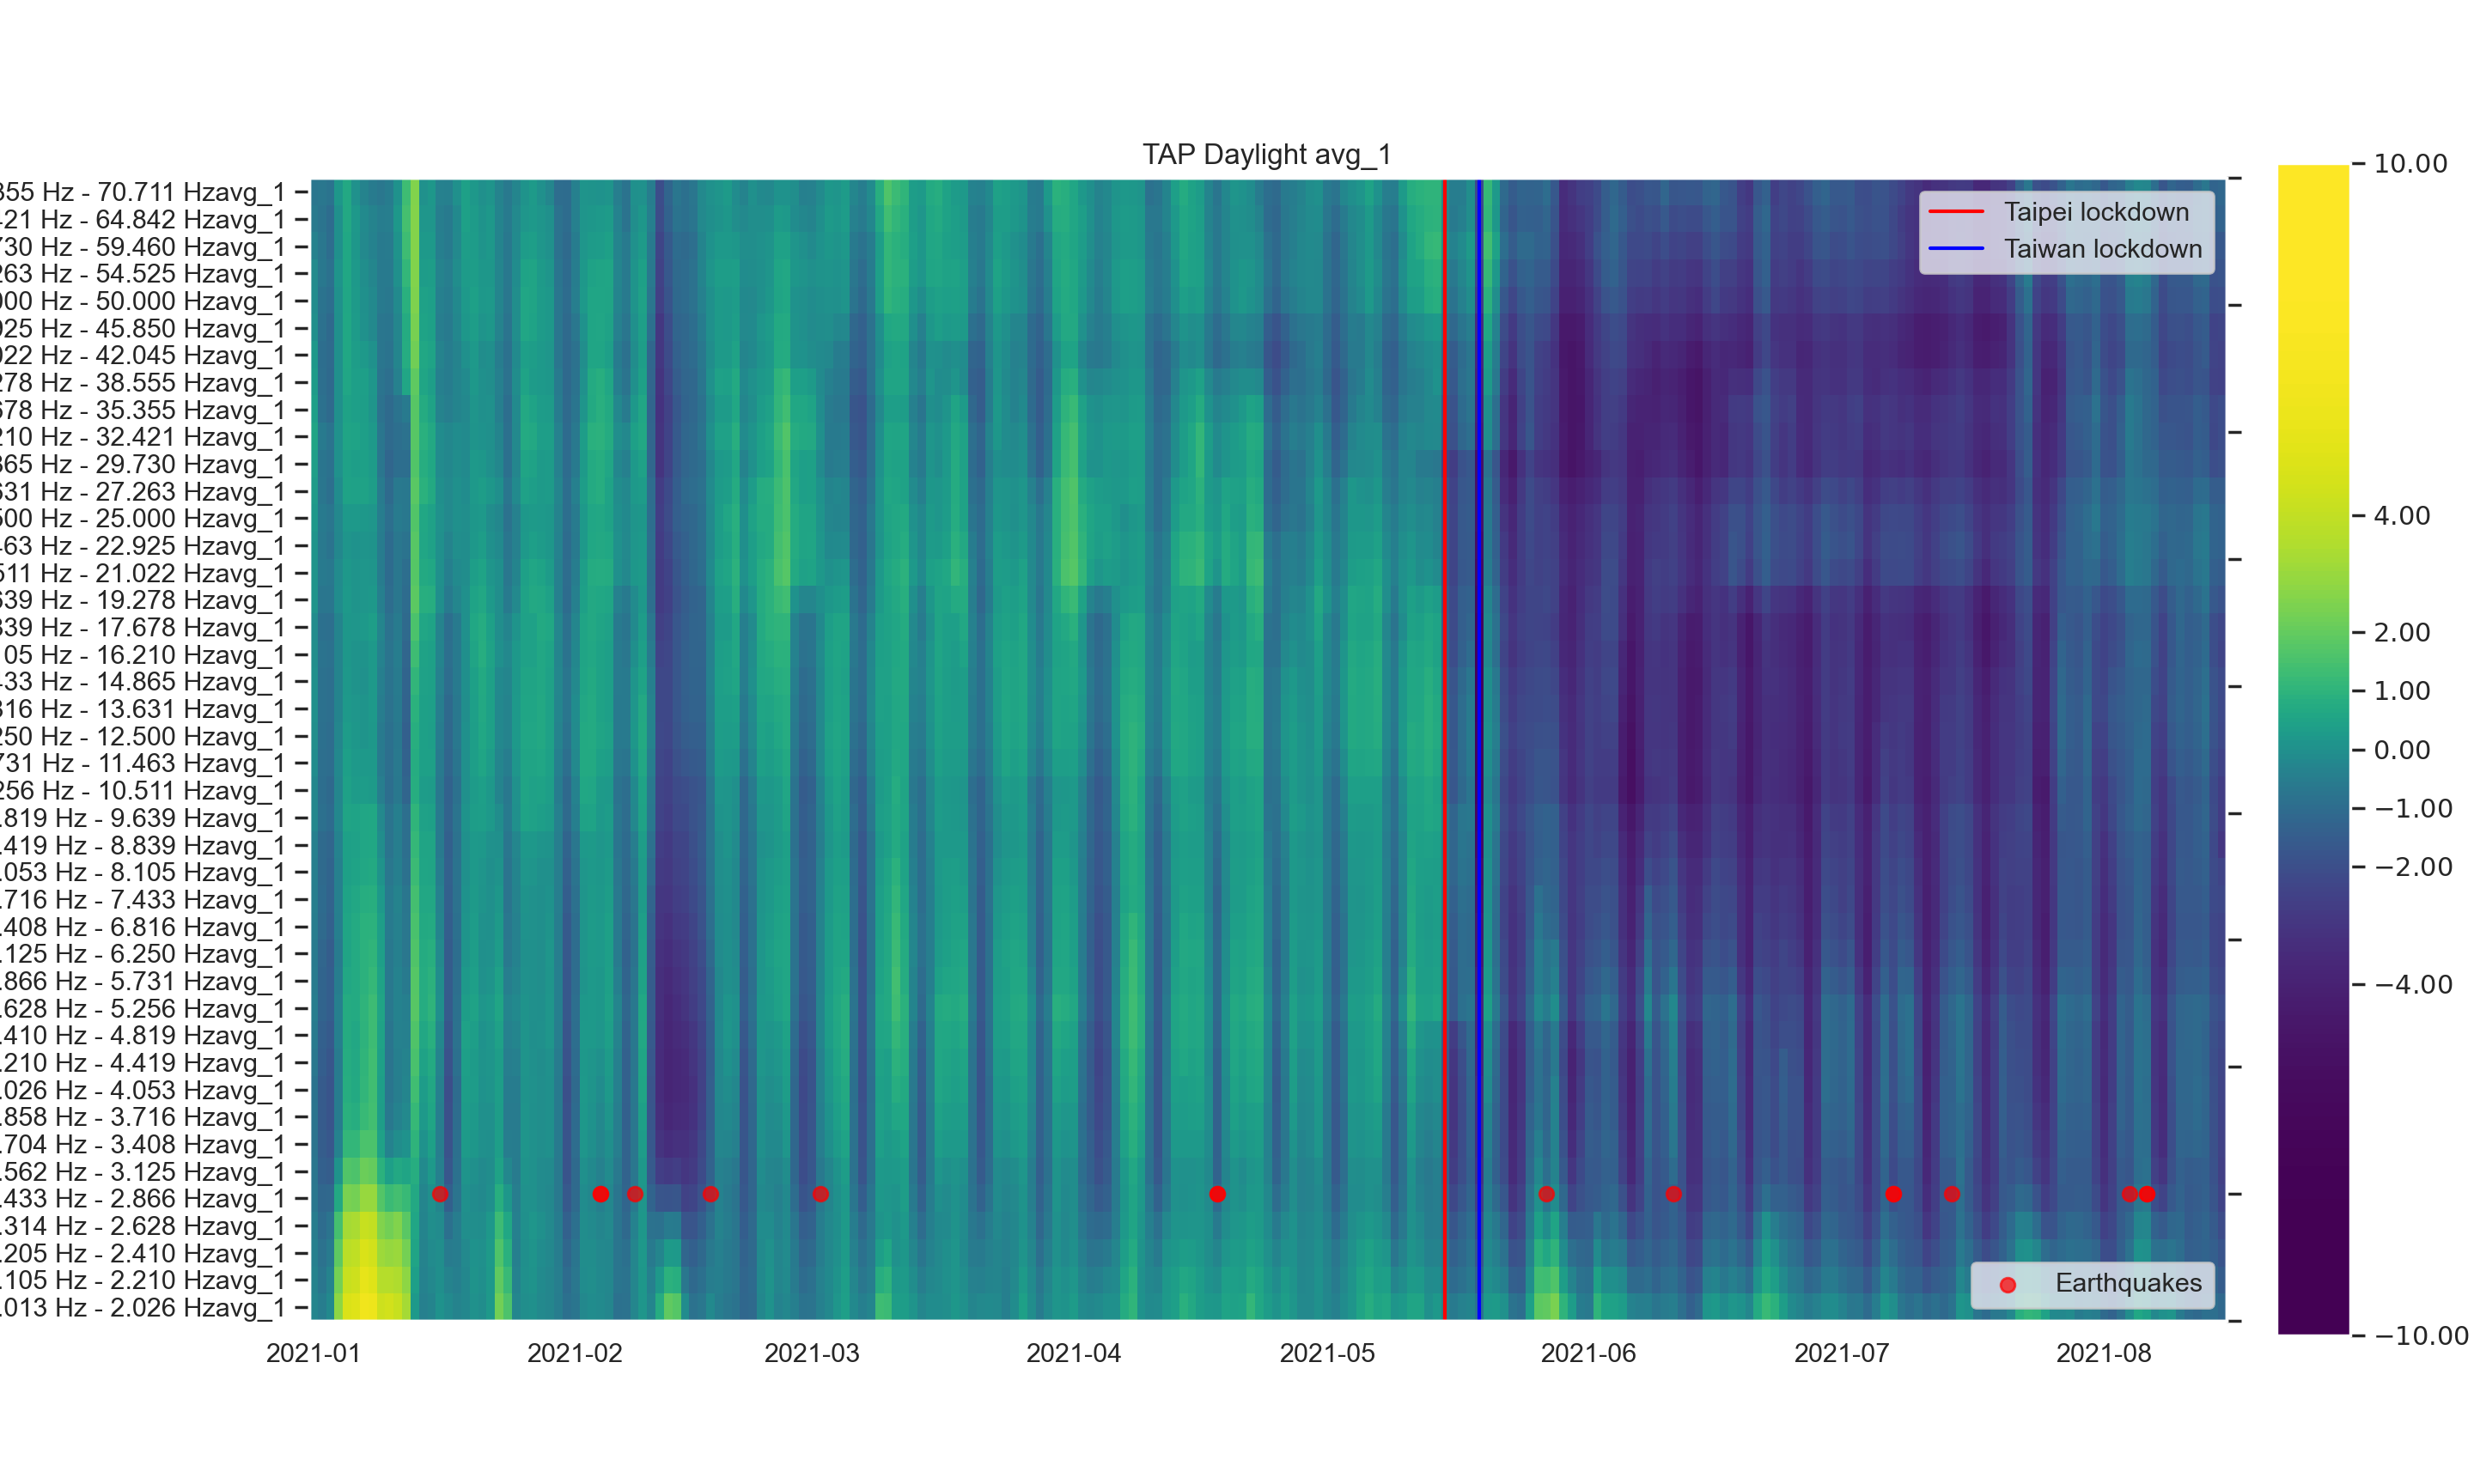
Task: Click the red line sample in the legend
Action: 1955,212
